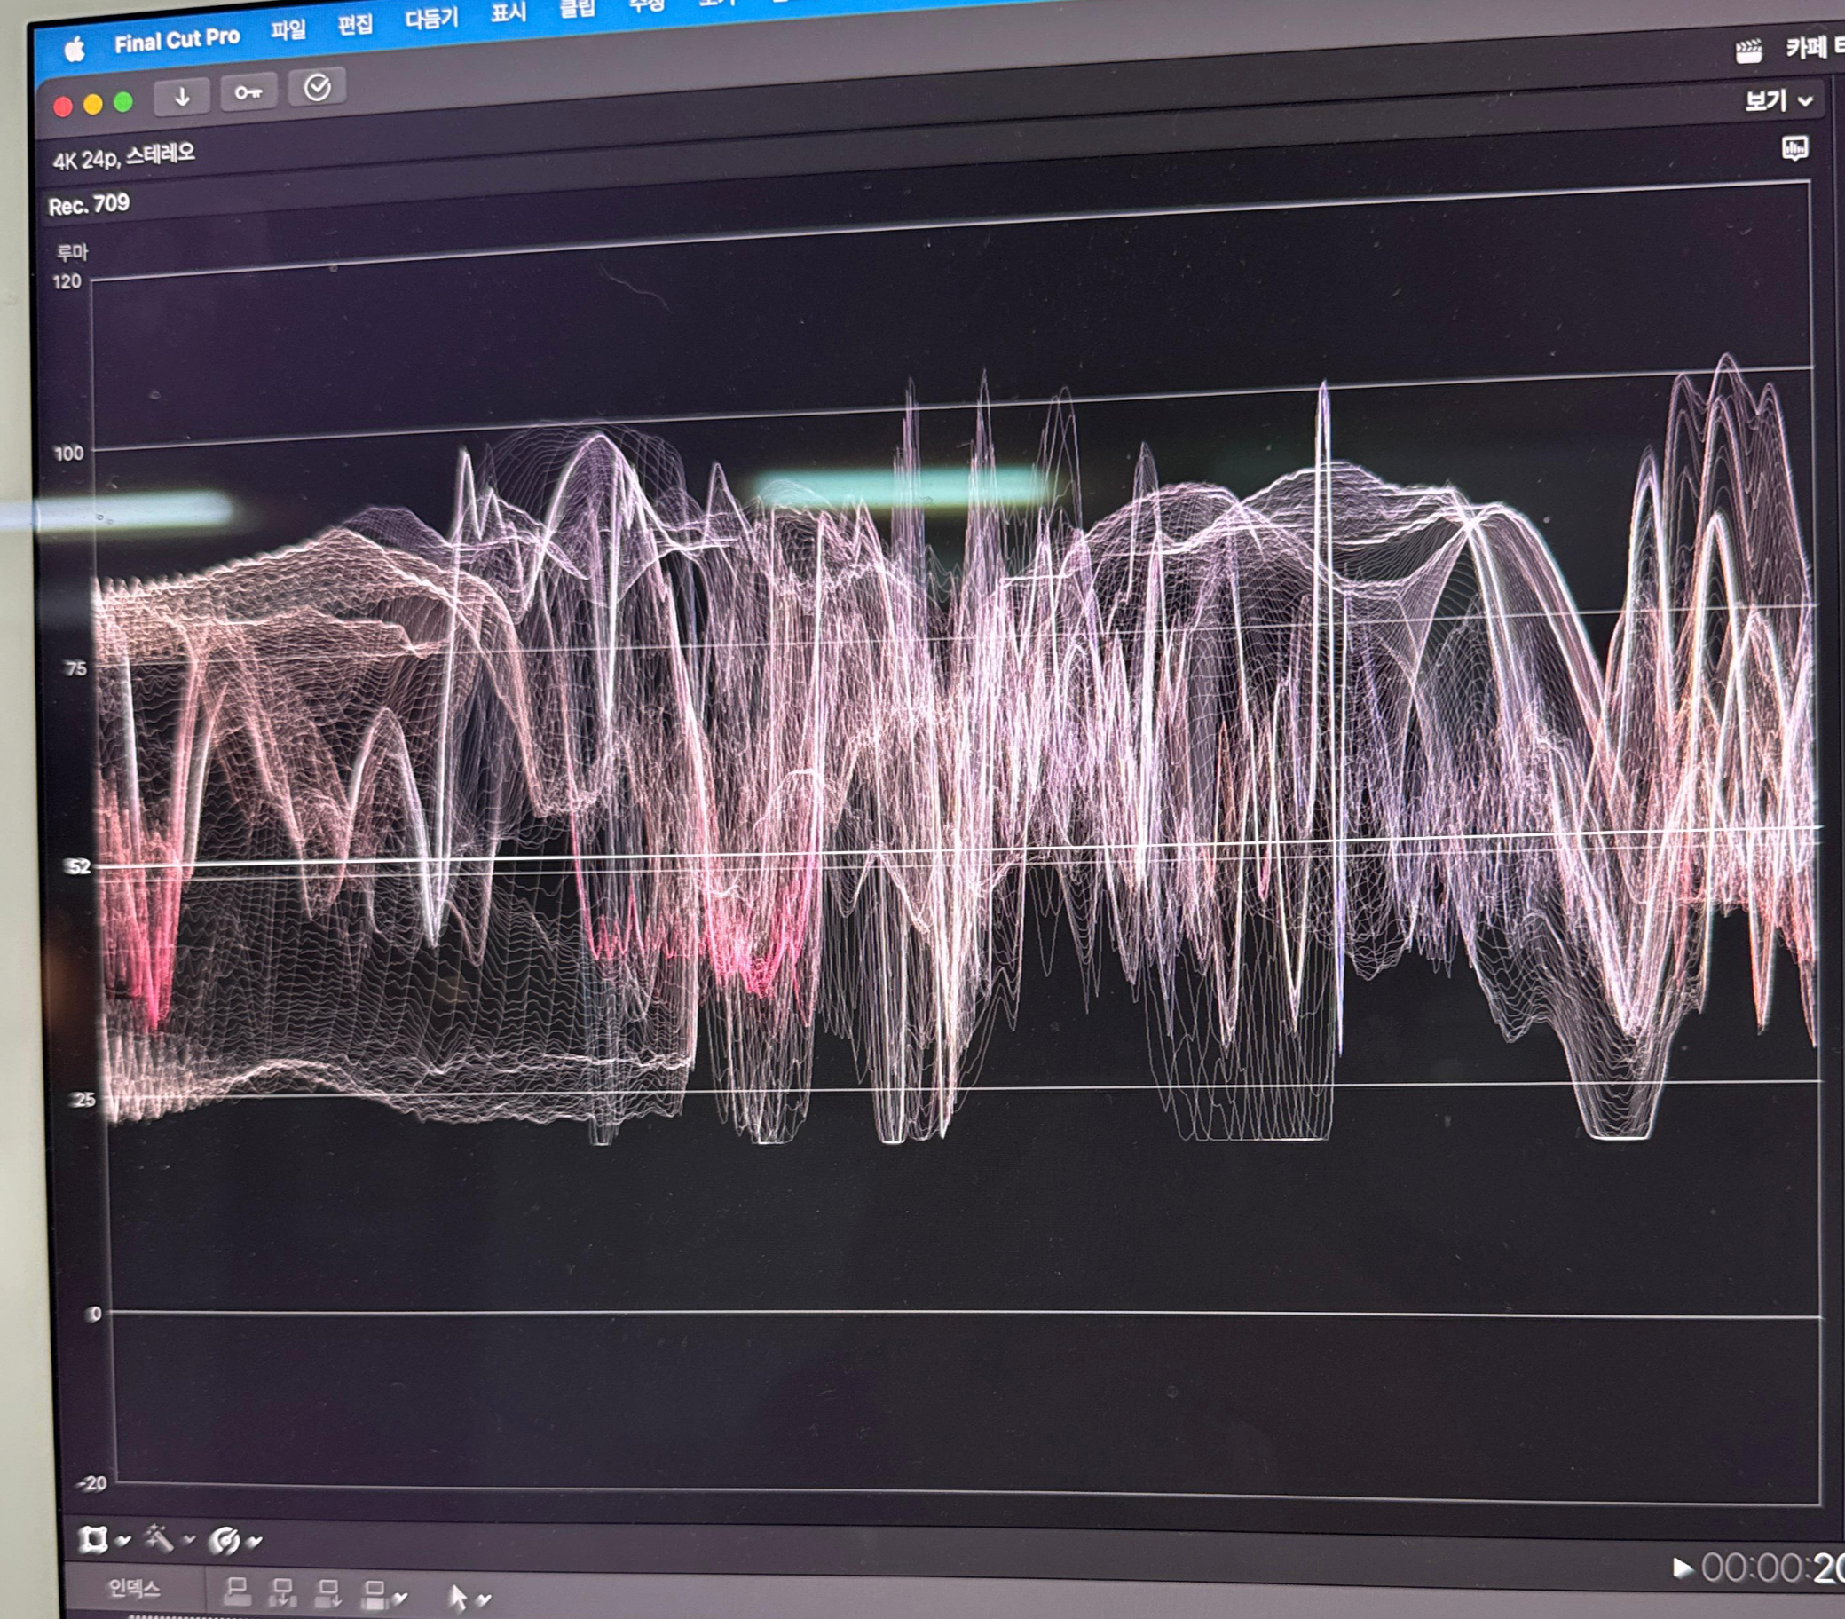Screen dimensions: 1845x1619
Task: Click the connect clip to storyline icon
Action: [238, 1591]
